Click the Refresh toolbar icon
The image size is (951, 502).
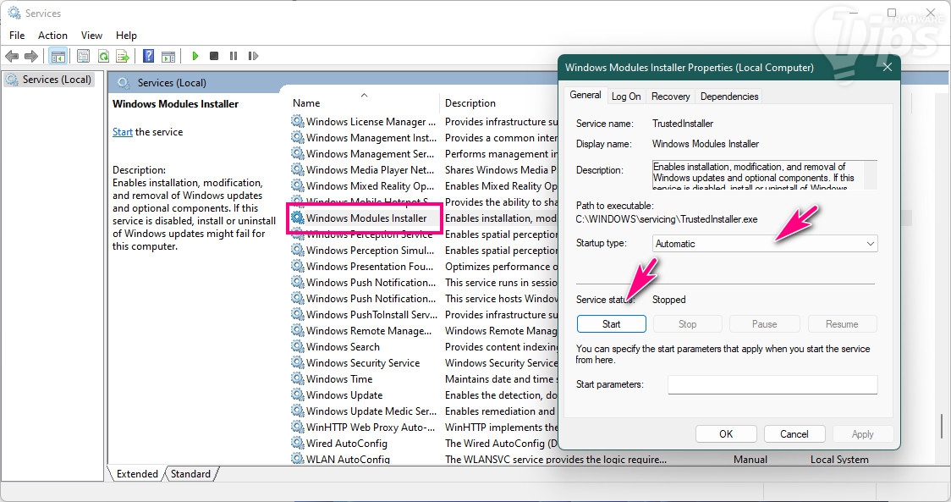coord(103,56)
